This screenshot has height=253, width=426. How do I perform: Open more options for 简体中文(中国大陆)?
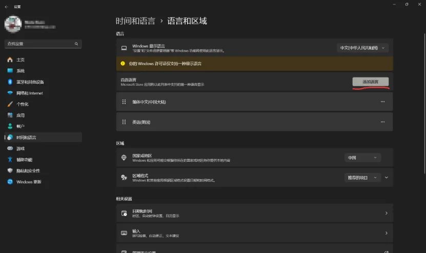[382, 102]
